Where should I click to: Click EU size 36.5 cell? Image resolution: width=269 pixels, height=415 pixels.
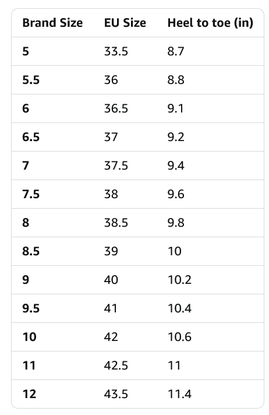[x=116, y=108]
